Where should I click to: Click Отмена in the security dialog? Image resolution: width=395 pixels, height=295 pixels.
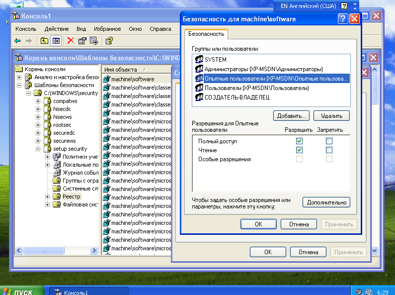click(x=299, y=224)
